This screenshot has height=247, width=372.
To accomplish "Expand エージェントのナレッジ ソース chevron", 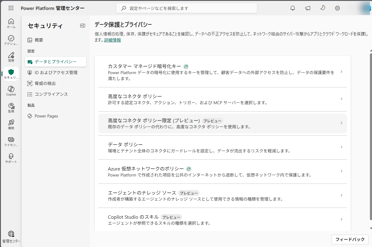I will 341,195.
